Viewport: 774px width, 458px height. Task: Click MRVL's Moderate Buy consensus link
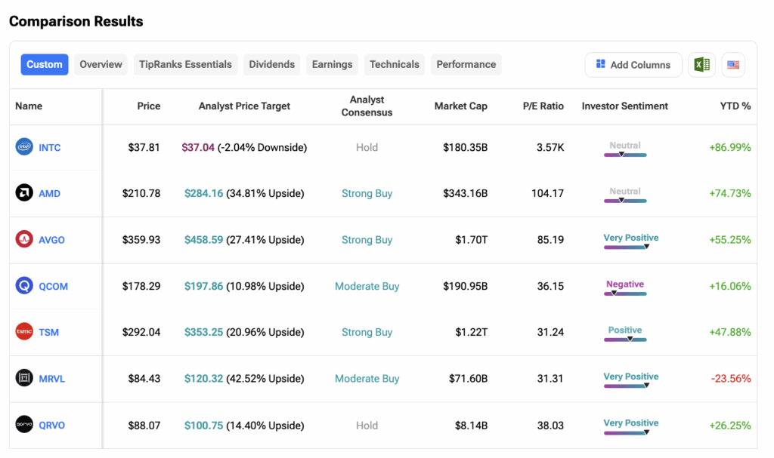367,379
